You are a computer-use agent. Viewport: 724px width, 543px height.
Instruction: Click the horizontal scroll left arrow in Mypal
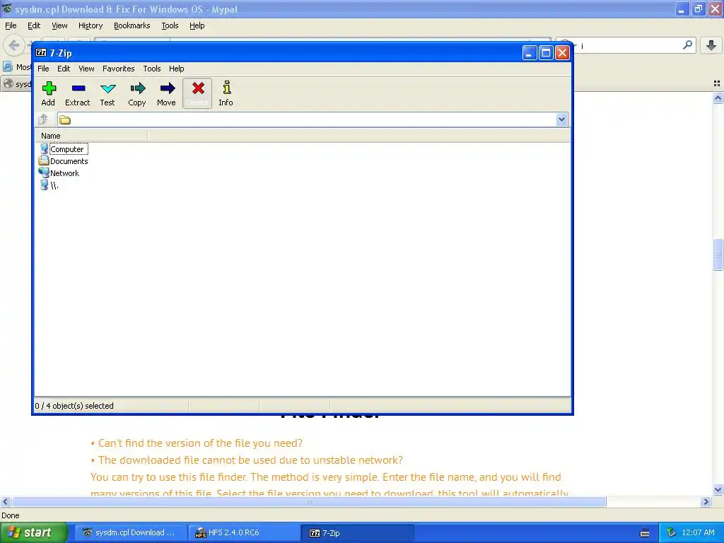5,501
